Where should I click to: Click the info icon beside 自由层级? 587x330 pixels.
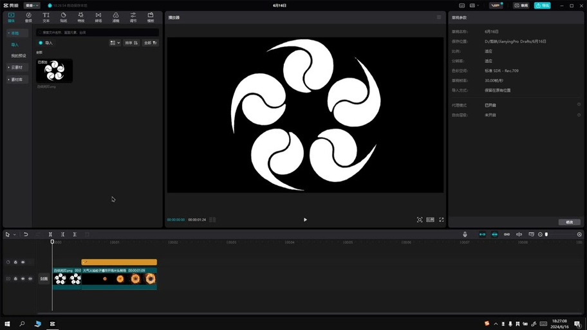[579, 115]
